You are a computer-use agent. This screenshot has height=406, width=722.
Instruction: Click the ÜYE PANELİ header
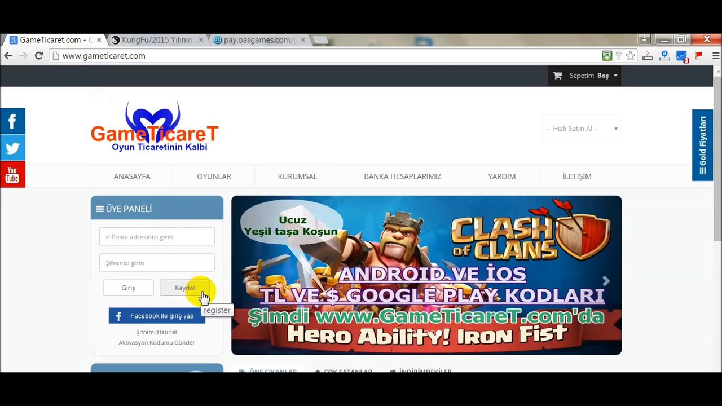pos(157,209)
